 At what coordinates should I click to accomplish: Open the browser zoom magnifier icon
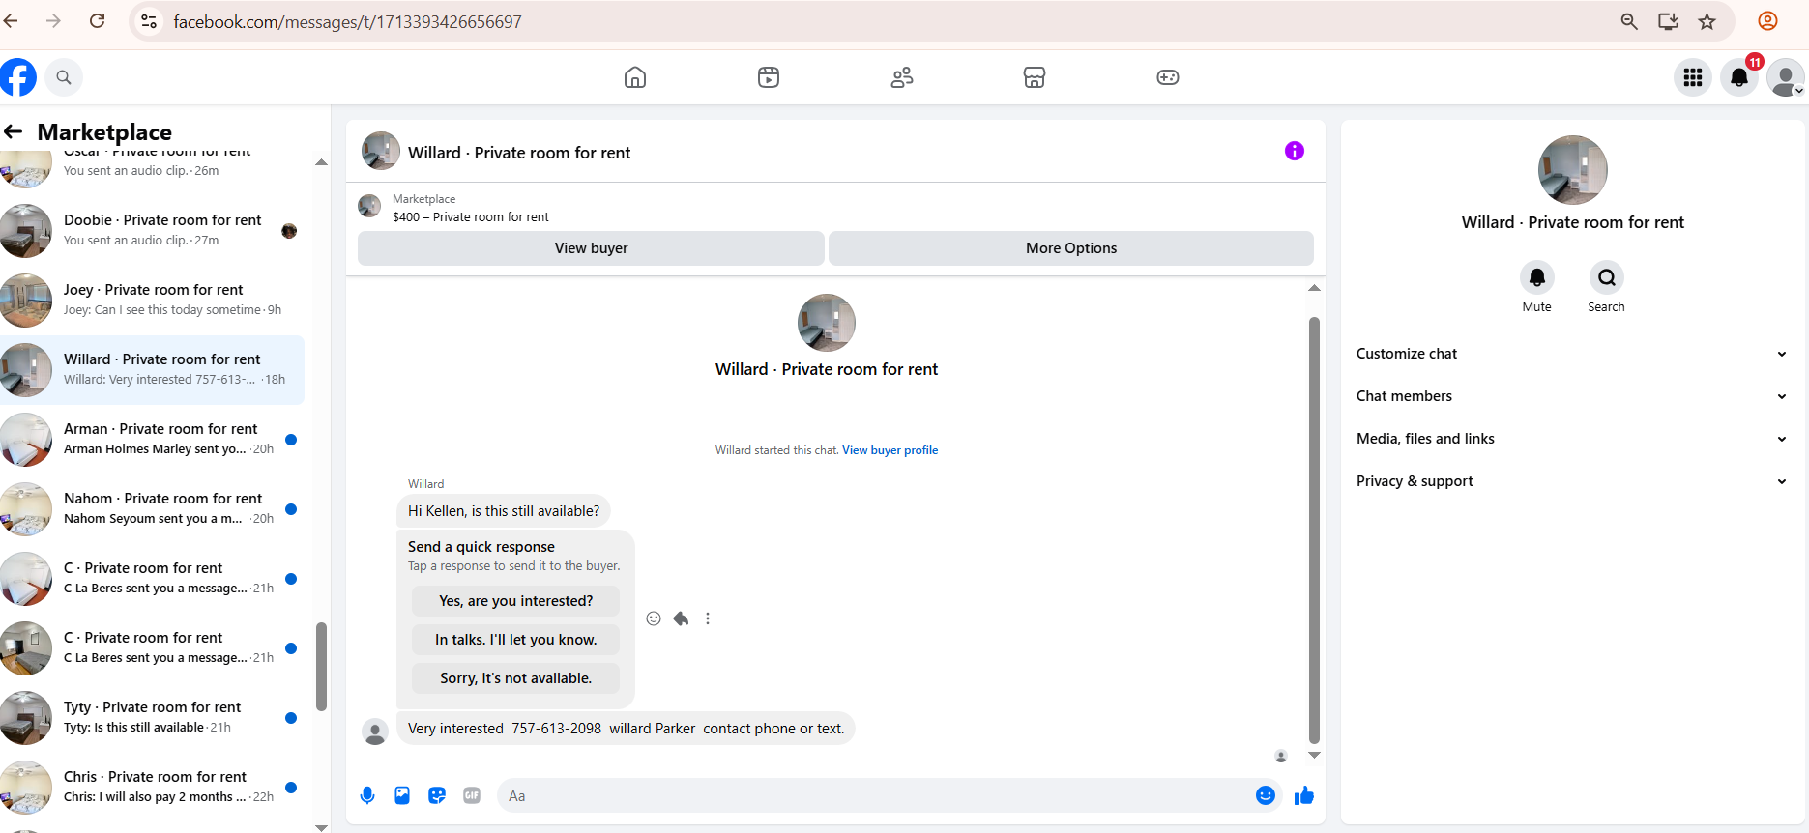(x=1629, y=21)
